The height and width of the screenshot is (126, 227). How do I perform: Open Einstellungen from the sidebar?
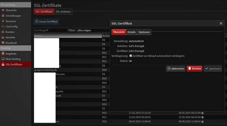pyautogui.click(x=13, y=16)
